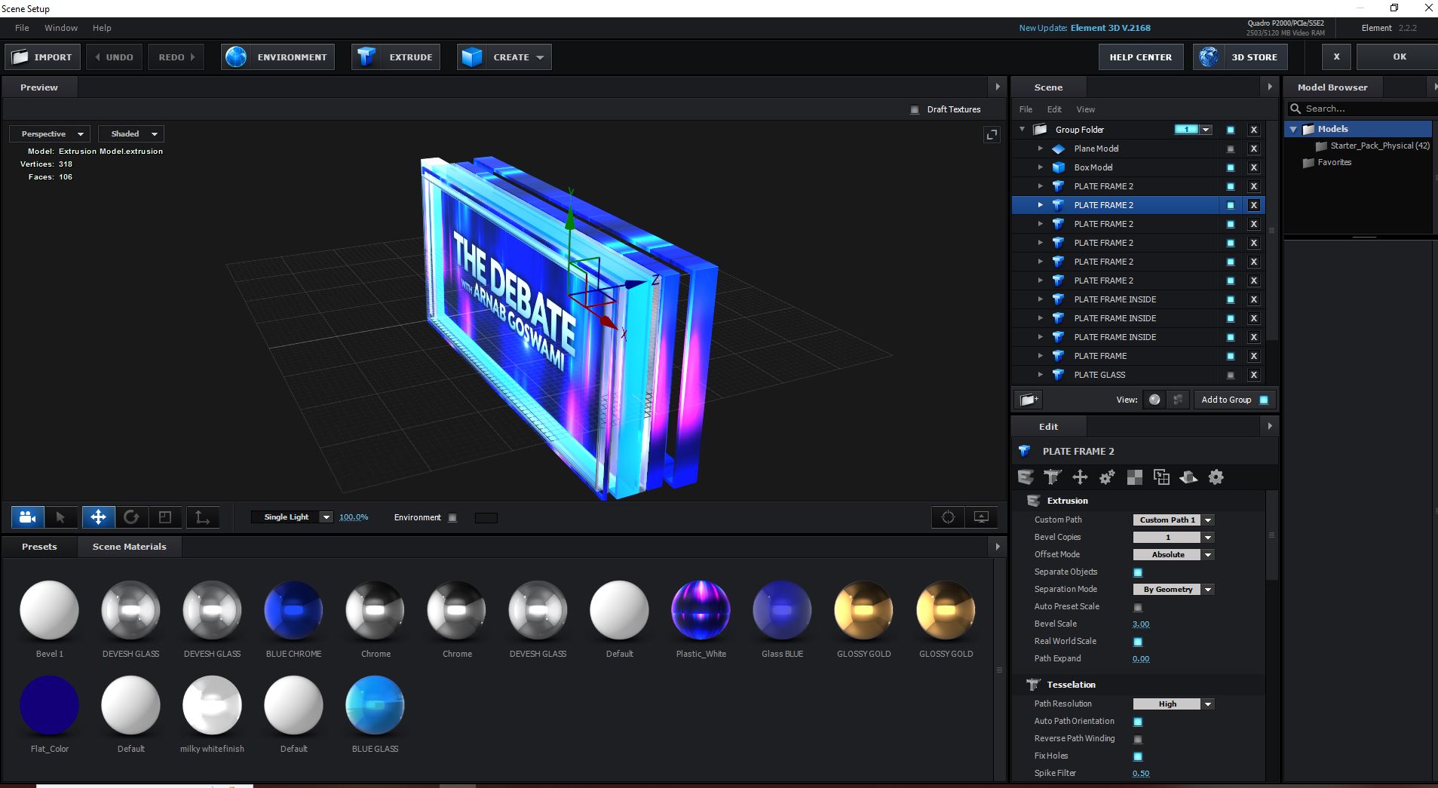Enable the Draft Textures checkbox

915,110
